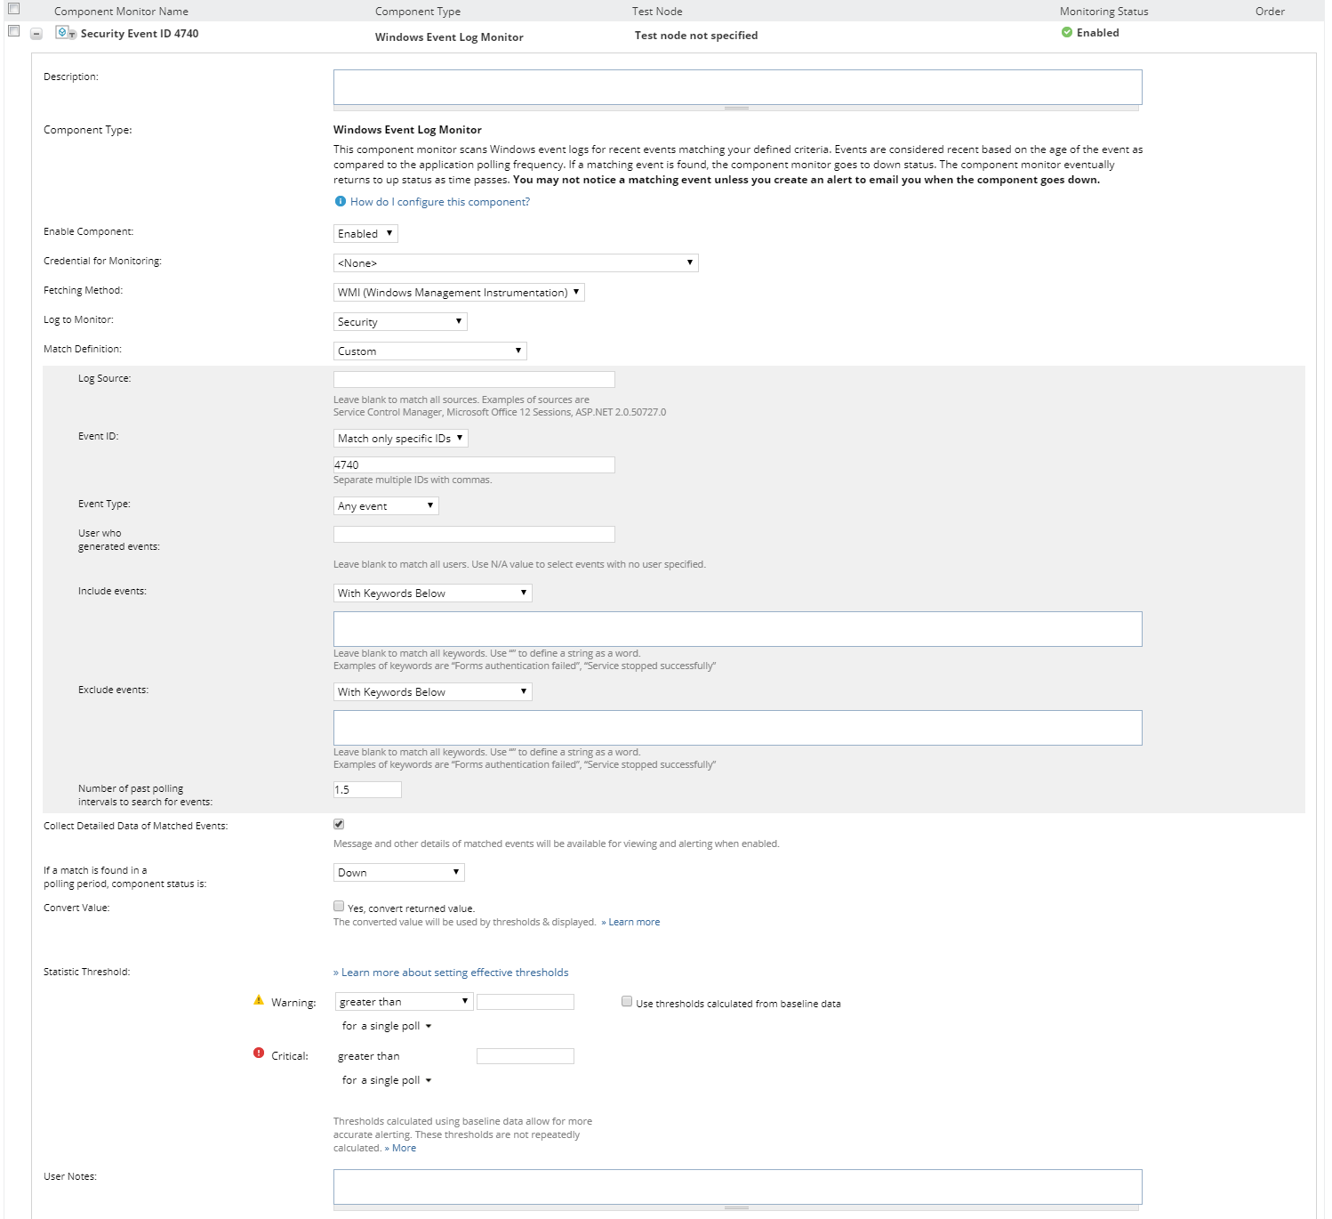1332x1219 pixels.
Task: Open the Fetching Method dropdown
Action: 459,293
